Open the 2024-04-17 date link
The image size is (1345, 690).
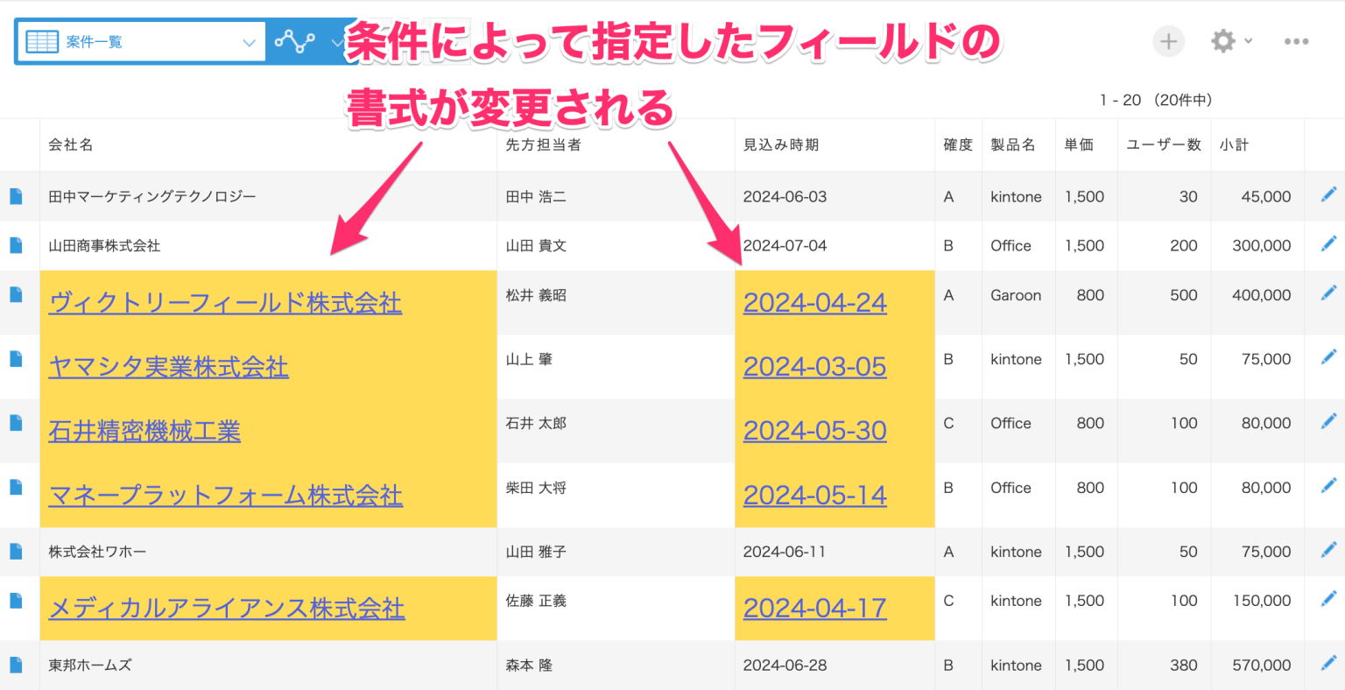point(814,608)
